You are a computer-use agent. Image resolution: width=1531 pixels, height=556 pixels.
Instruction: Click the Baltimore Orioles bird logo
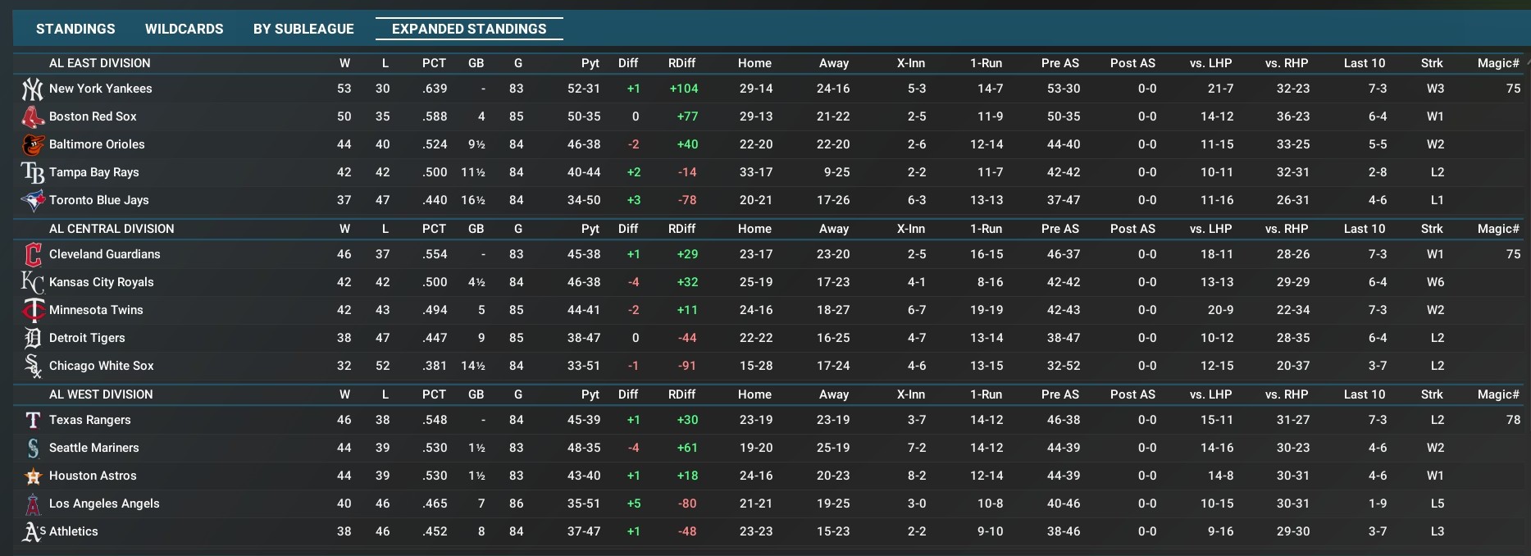point(32,144)
